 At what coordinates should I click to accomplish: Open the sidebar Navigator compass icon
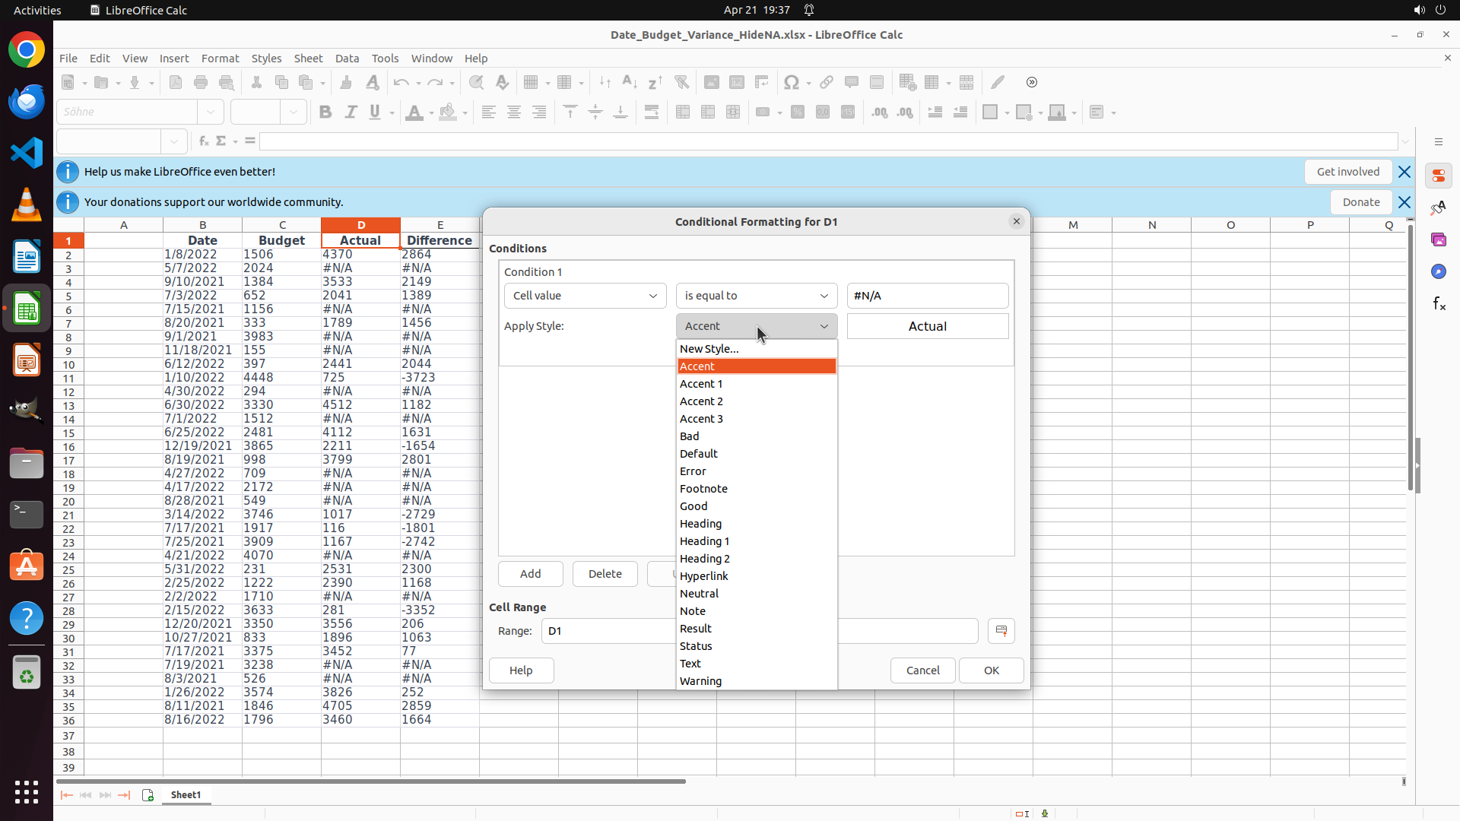1438,271
